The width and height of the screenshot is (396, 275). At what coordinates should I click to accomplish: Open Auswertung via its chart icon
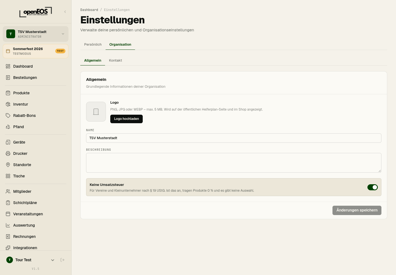pyautogui.click(x=8, y=225)
